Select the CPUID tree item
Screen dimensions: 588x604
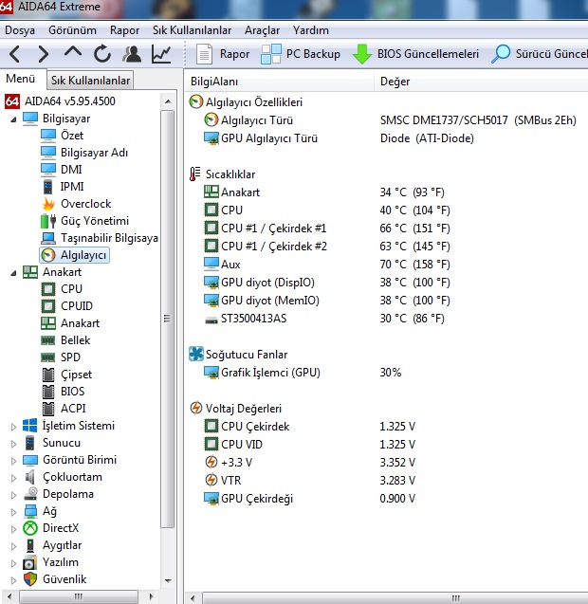click(76, 306)
